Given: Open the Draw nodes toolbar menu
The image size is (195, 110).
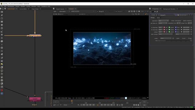Looking at the screenshot, I should [2, 15].
